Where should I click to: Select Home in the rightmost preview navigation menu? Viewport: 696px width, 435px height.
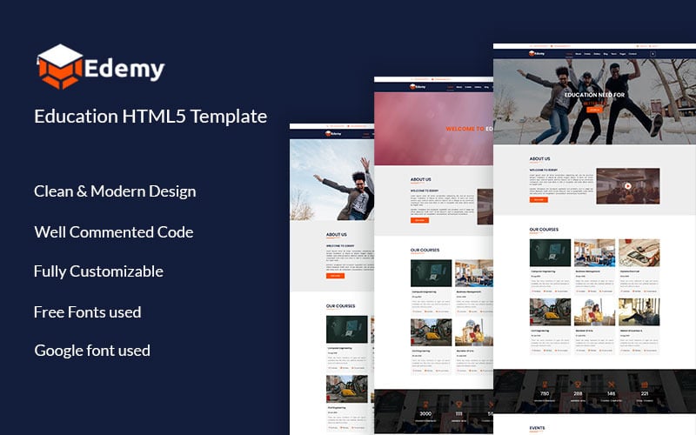point(569,54)
